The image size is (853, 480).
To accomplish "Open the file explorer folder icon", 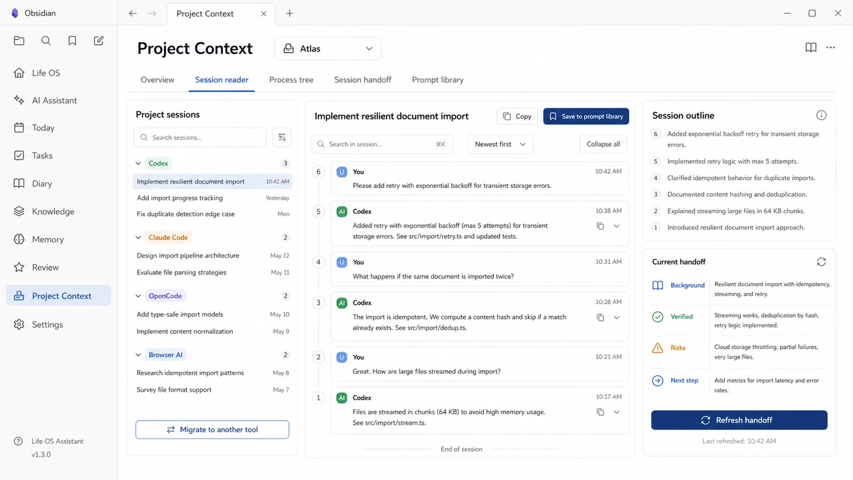I will [x=19, y=41].
